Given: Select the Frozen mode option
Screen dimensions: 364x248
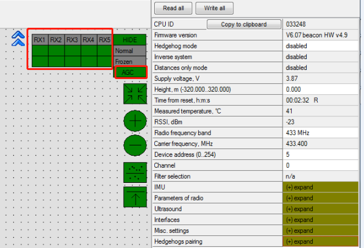Looking at the screenshot, I should 130,61.
